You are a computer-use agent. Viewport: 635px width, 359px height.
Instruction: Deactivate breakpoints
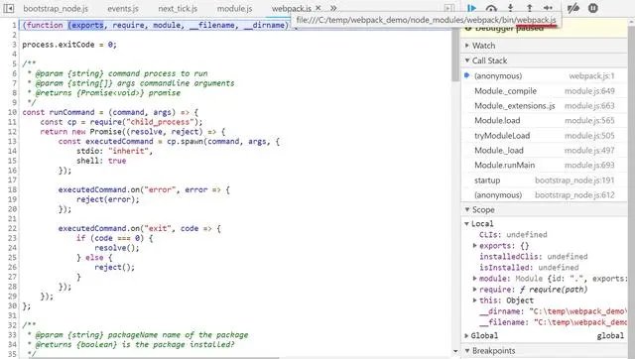[573, 8]
